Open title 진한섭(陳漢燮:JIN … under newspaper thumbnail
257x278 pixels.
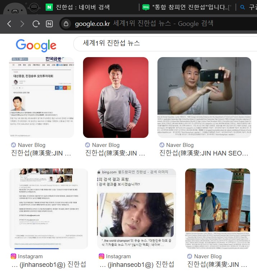click(x=41, y=153)
